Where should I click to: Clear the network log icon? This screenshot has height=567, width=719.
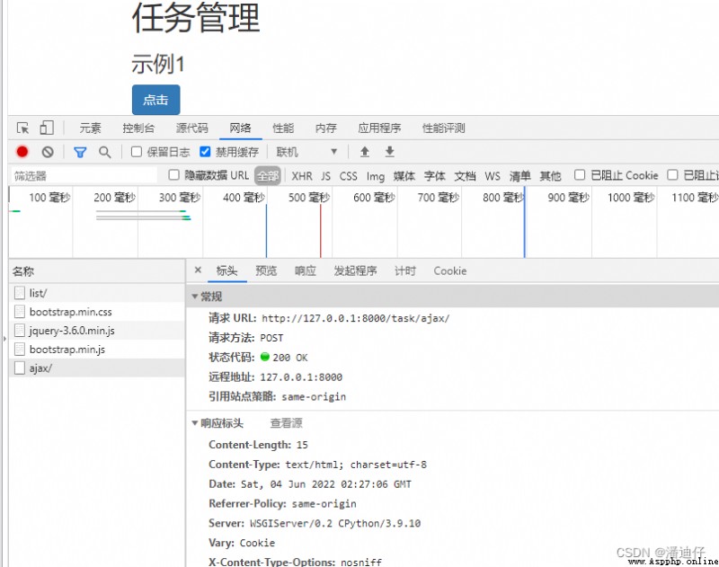48,152
